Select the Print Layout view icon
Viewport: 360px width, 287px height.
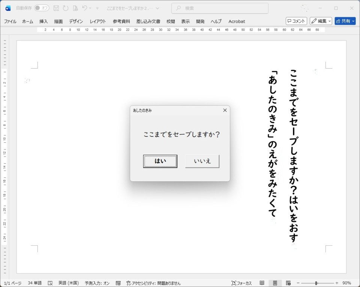point(275,283)
